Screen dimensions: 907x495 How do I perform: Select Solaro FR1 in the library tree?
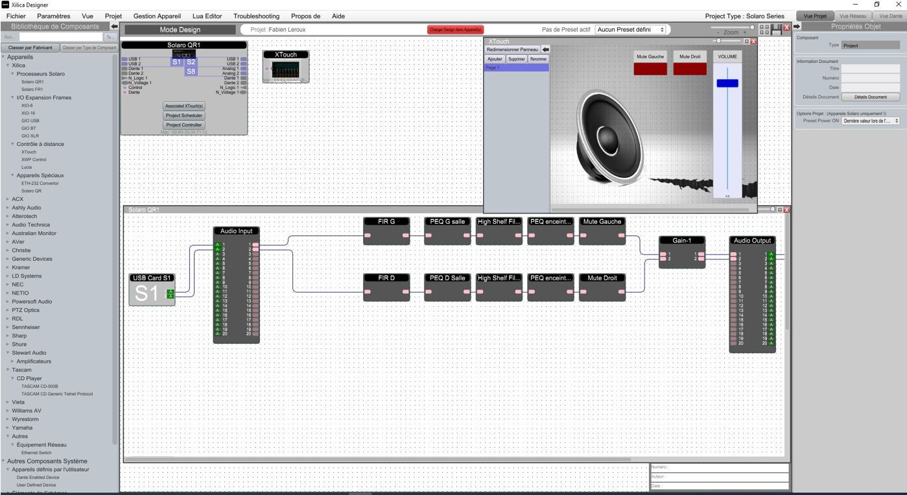click(32, 90)
